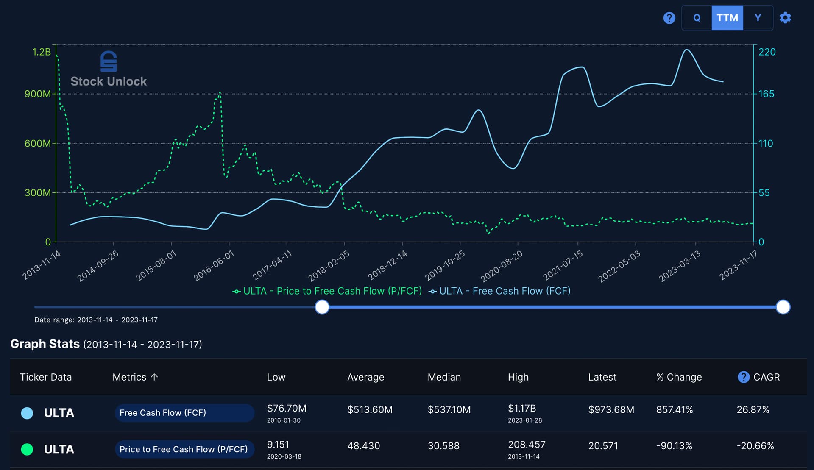Click the Free Cash Flow (FCF) metric pill
The width and height of the screenshot is (814, 470).
click(184, 413)
